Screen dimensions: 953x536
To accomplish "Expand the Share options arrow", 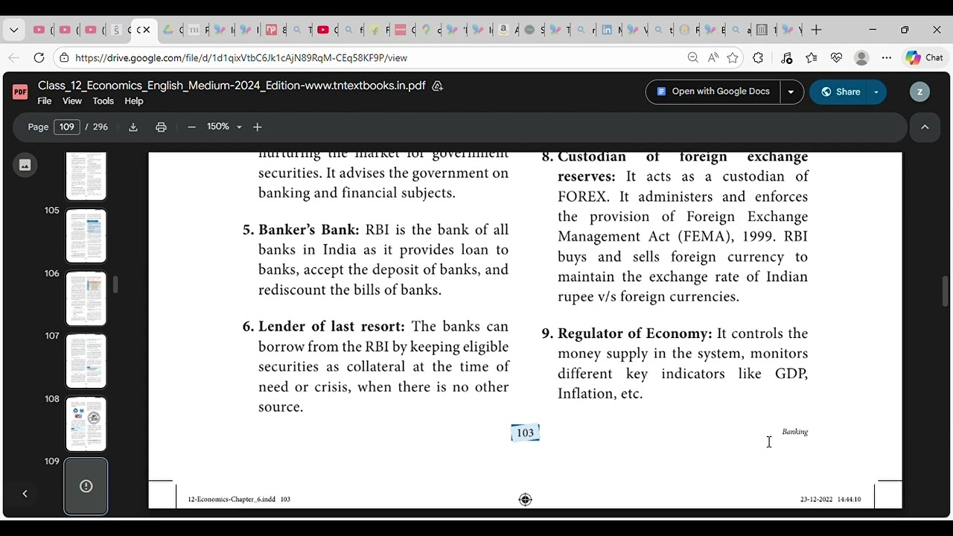I will 876,92.
